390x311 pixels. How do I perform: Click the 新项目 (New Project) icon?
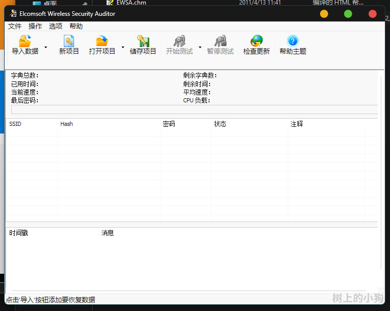[69, 42]
